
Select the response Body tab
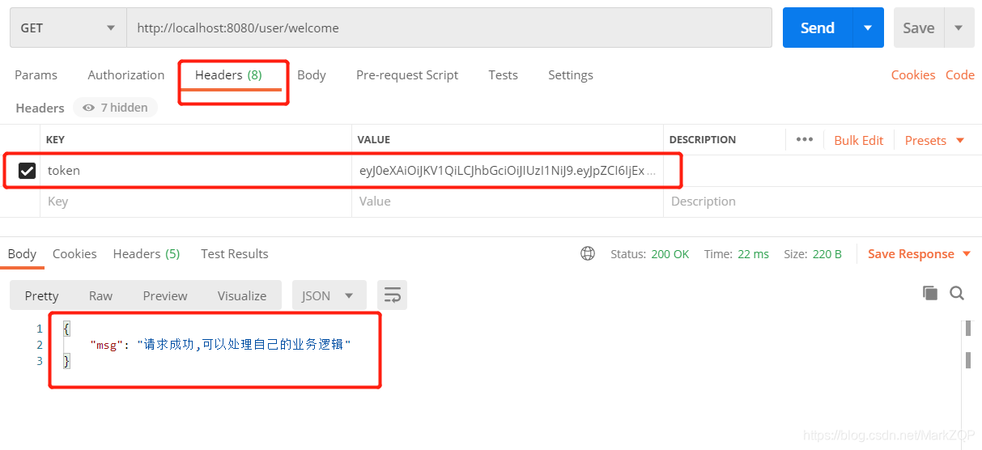[x=22, y=253]
